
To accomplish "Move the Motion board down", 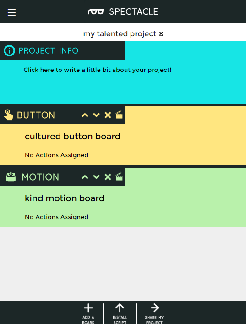I will 97,177.
